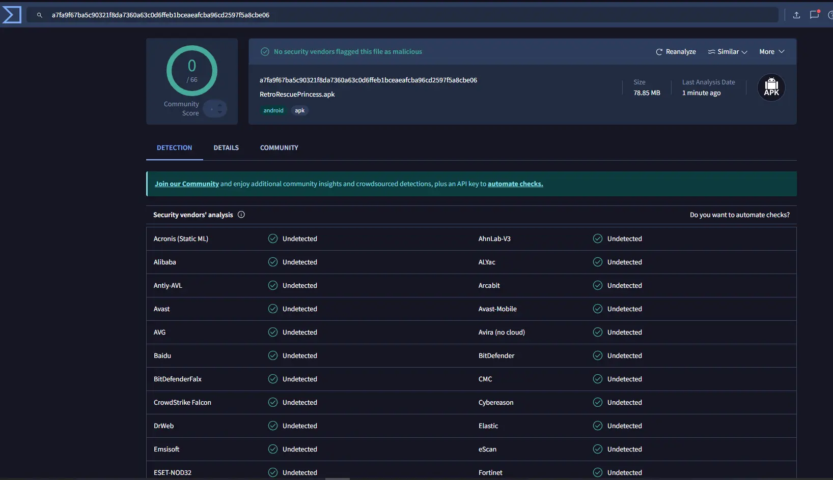Click the ESET-NOD32 vendor name
This screenshot has width=833, height=480.
click(173, 473)
